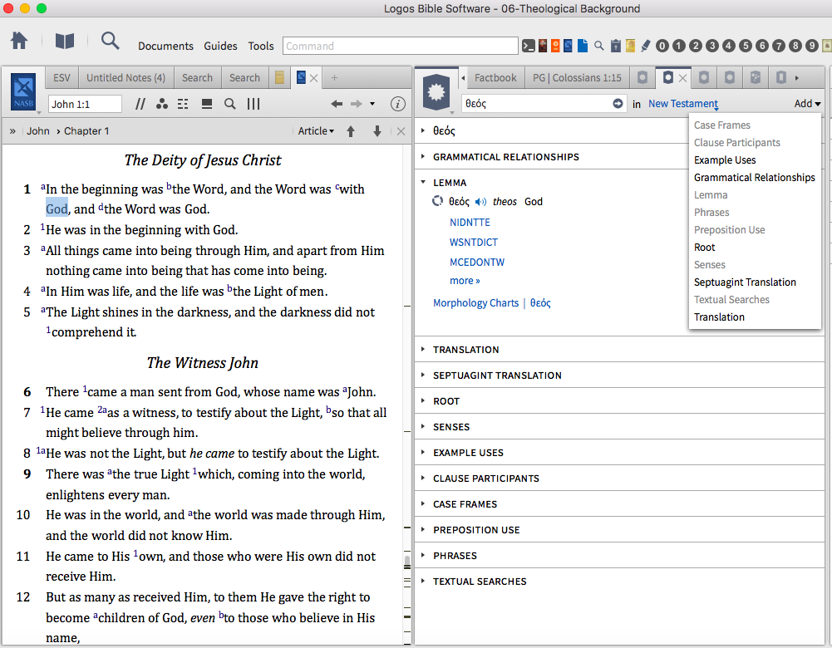
Task: Click the more » link
Action: click(465, 281)
